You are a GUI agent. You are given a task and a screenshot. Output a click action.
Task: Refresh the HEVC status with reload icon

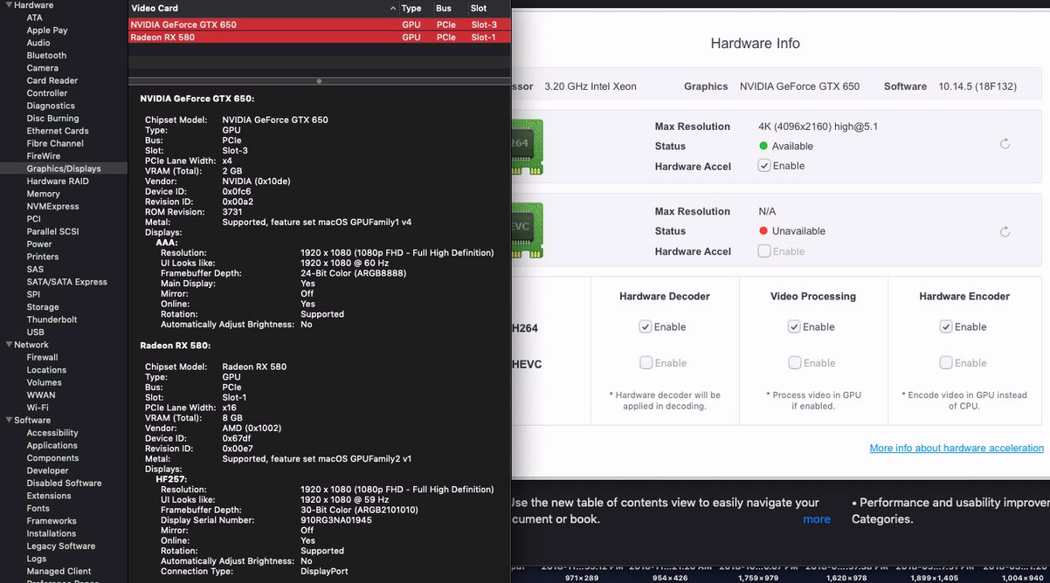[x=1005, y=231]
